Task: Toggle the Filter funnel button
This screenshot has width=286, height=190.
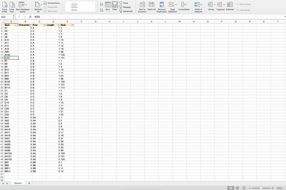Action: [x=115, y=6]
